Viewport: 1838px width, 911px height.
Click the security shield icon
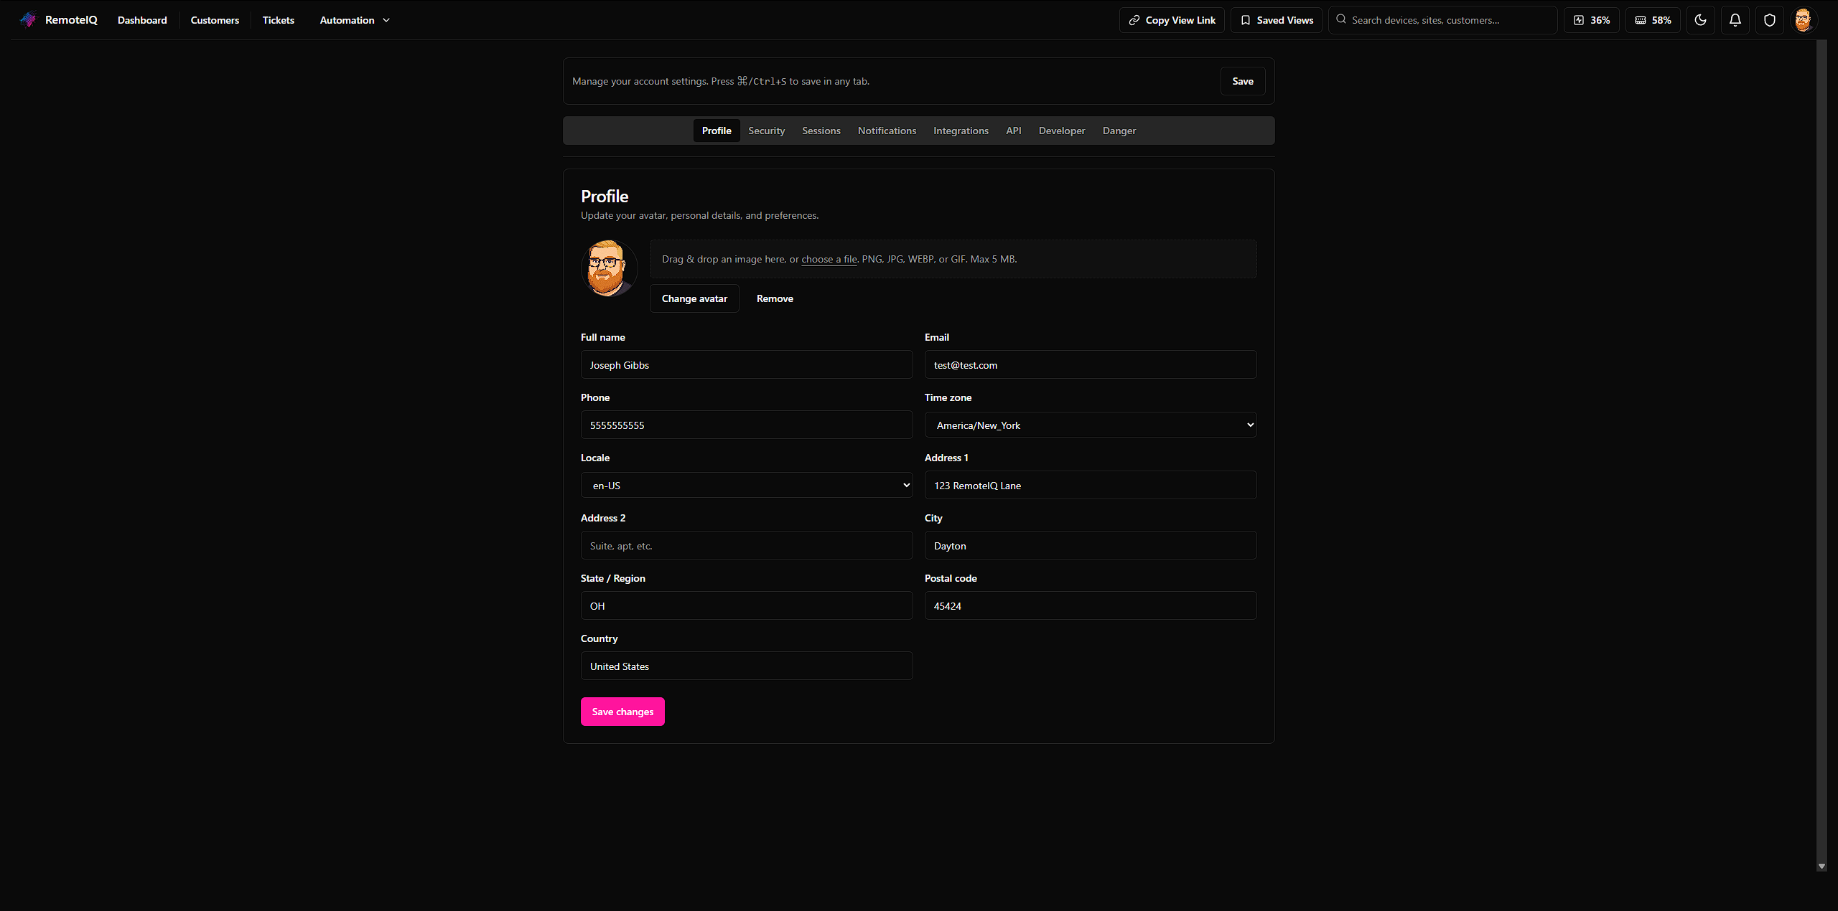1769,19
